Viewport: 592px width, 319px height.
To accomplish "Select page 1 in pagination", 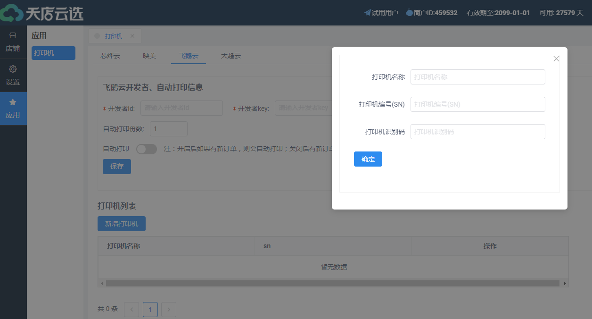I will click(x=150, y=310).
